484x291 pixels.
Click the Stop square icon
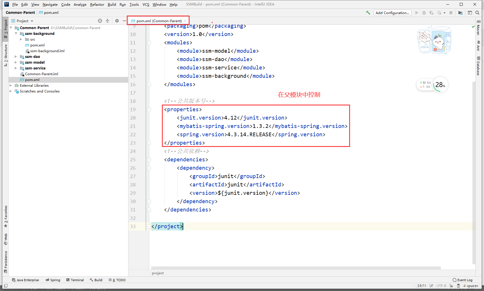pos(451,13)
